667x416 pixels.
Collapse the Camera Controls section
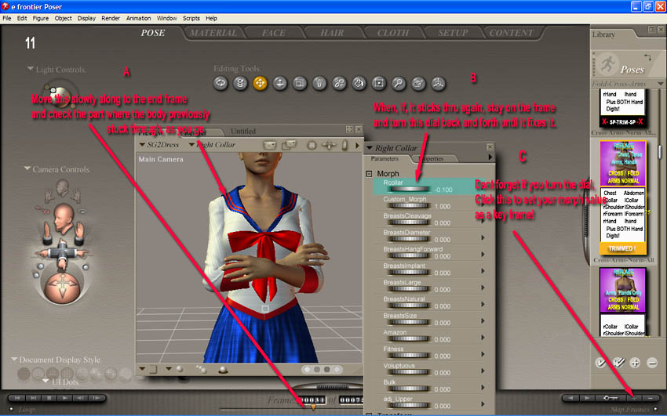27,168
